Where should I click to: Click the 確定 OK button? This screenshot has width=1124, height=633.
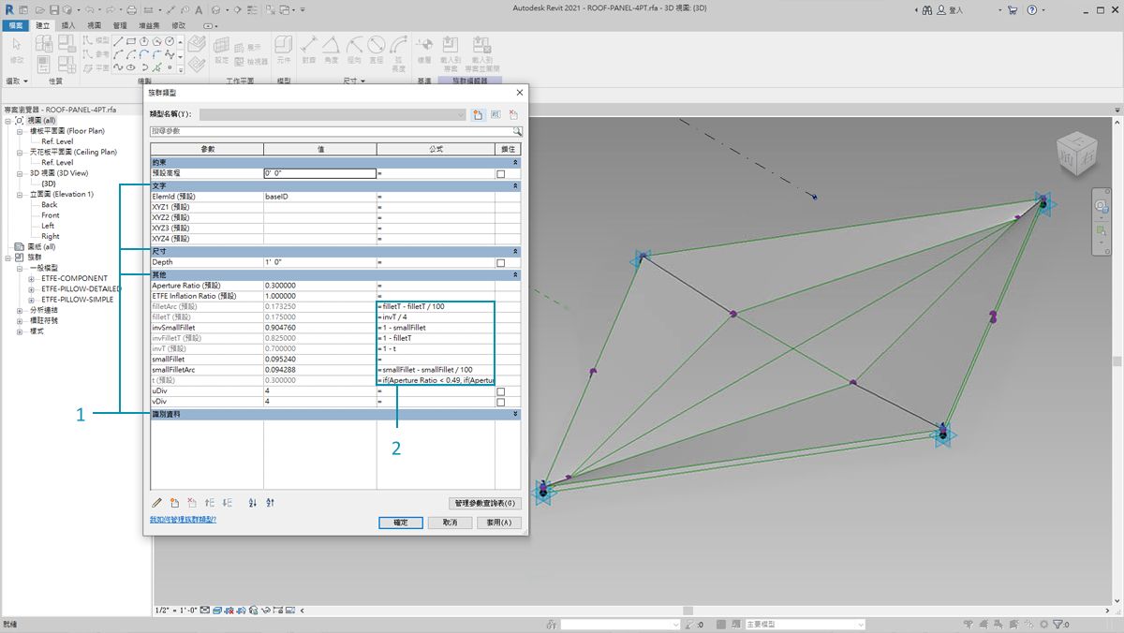click(401, 523)
